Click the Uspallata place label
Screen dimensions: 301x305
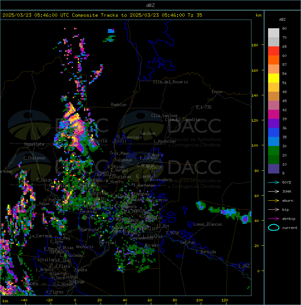tap(34, 144)
